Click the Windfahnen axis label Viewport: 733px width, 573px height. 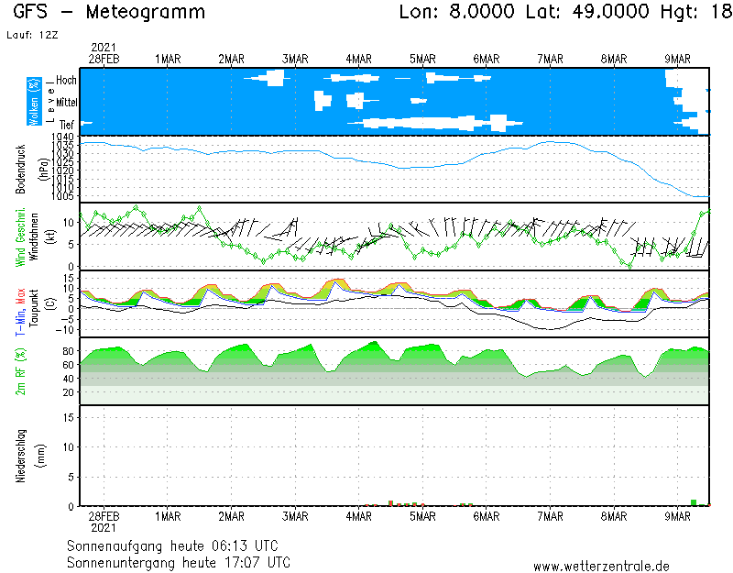[x=34, y=237]
